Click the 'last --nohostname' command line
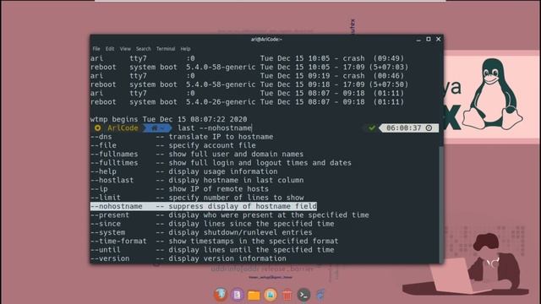The height and width of the screenshot is (304, 541). click(x=215, y=128)
